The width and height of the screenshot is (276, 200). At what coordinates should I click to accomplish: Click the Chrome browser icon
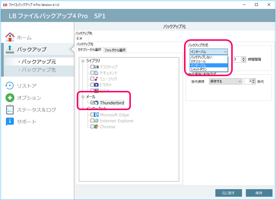click(96, 127)
